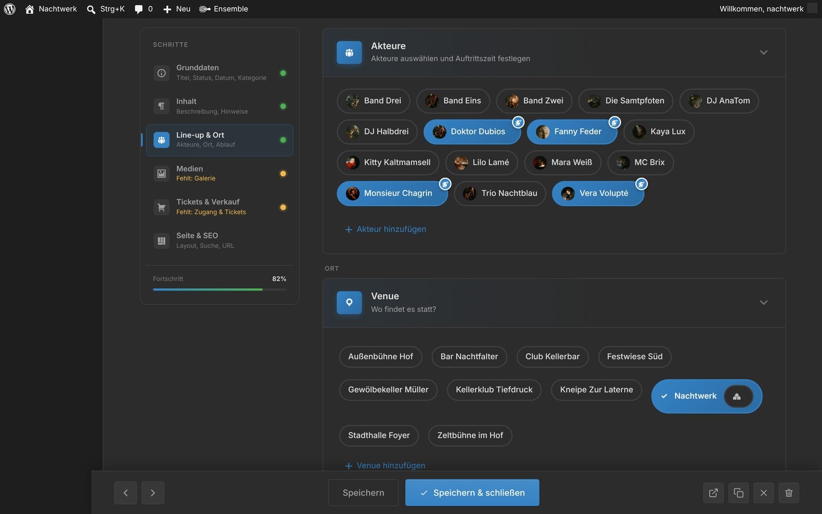Open the event in a new tab icon

pyautogui.click(x=714, y=493)
